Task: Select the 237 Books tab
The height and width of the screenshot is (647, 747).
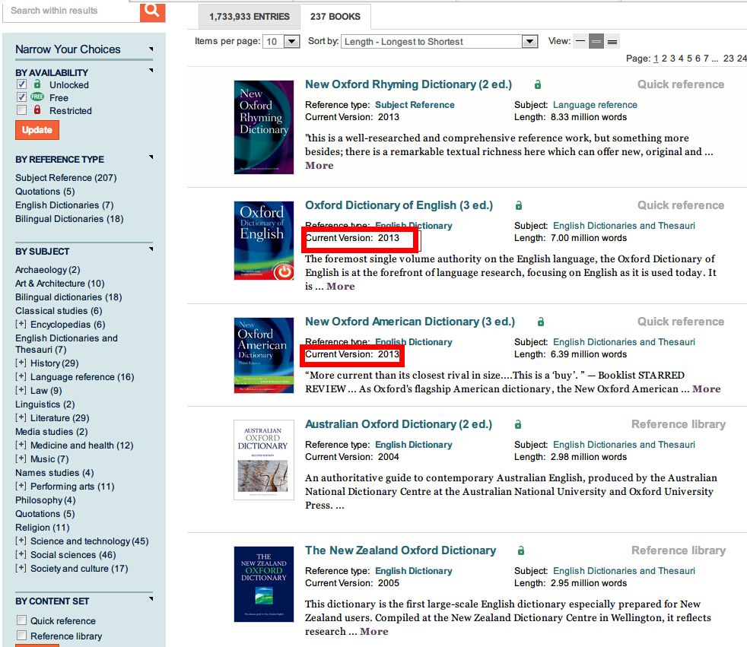Action: pos(335,17)
